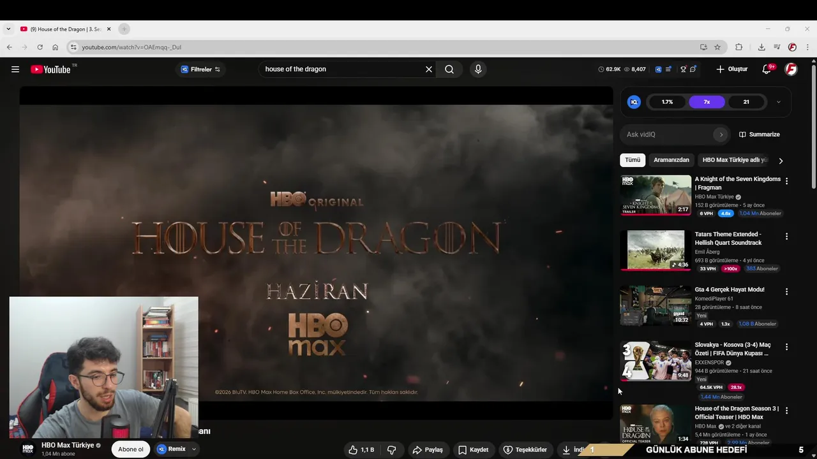Click the round vidIQ panel logo
Viewport: 817px width, 459px height.
click(634, 102)
